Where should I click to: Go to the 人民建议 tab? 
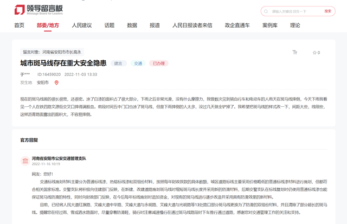click(x=82, y=25)
